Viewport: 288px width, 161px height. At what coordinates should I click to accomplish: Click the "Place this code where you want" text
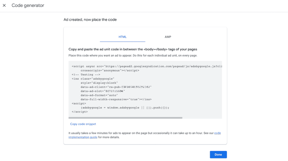(133, 55)
